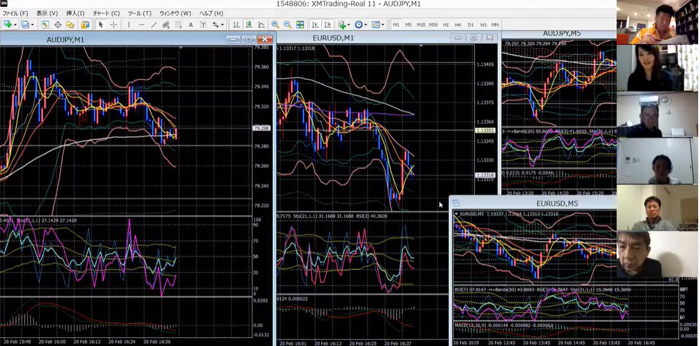
Task: Select the Fibonacci Retracement tool
Action: coord(178,24)
